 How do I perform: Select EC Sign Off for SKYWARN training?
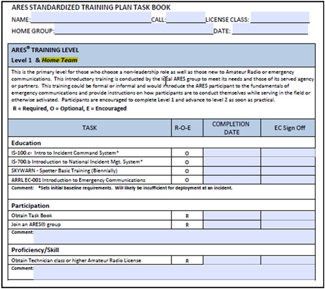[288, 170]
